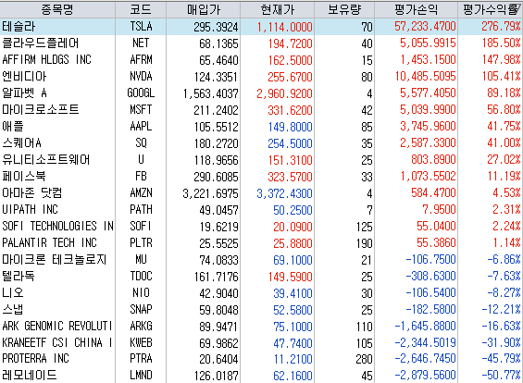Select the 클라우드플레어 stock name

41,43
